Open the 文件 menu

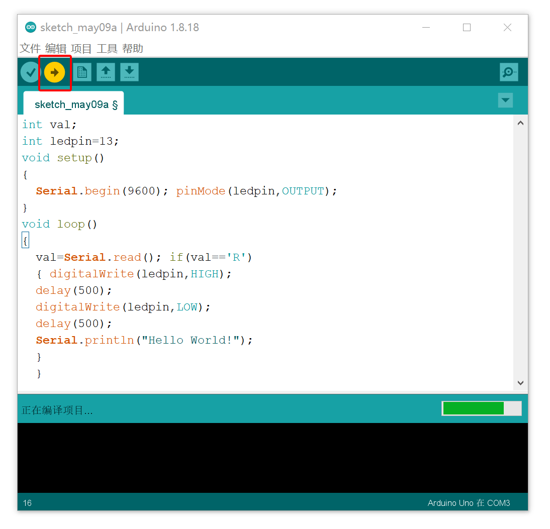[x=30, y=48]
